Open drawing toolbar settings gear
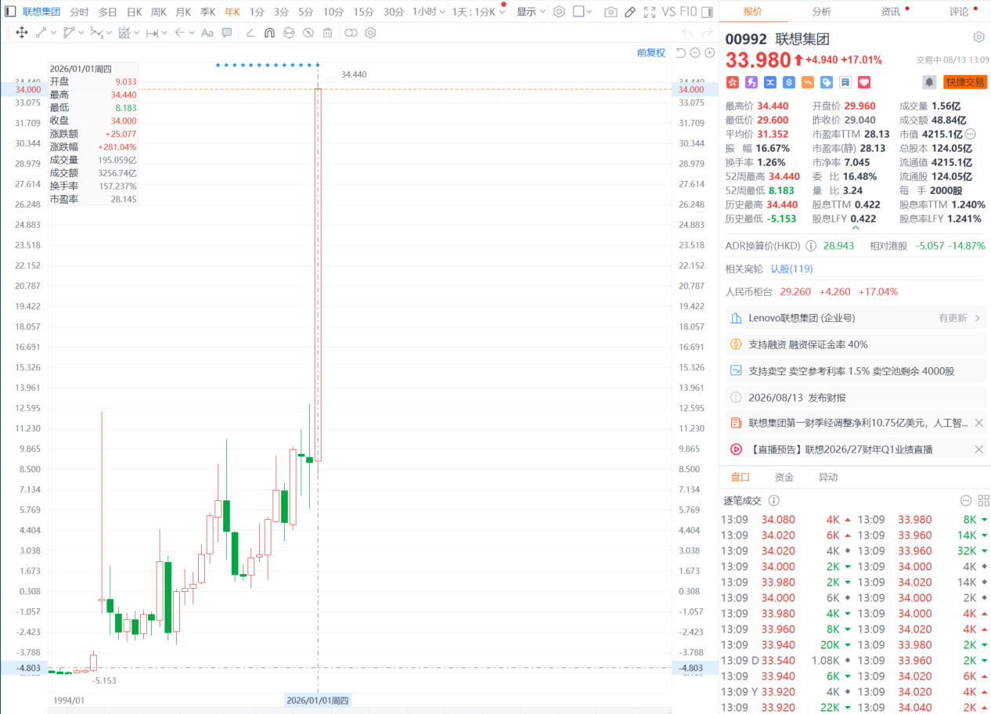The width and height of the screenshot is (991, 714). point(370,33)
